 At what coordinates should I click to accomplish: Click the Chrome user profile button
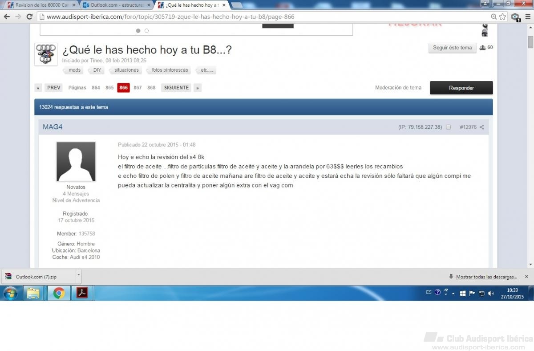(485, 3)
